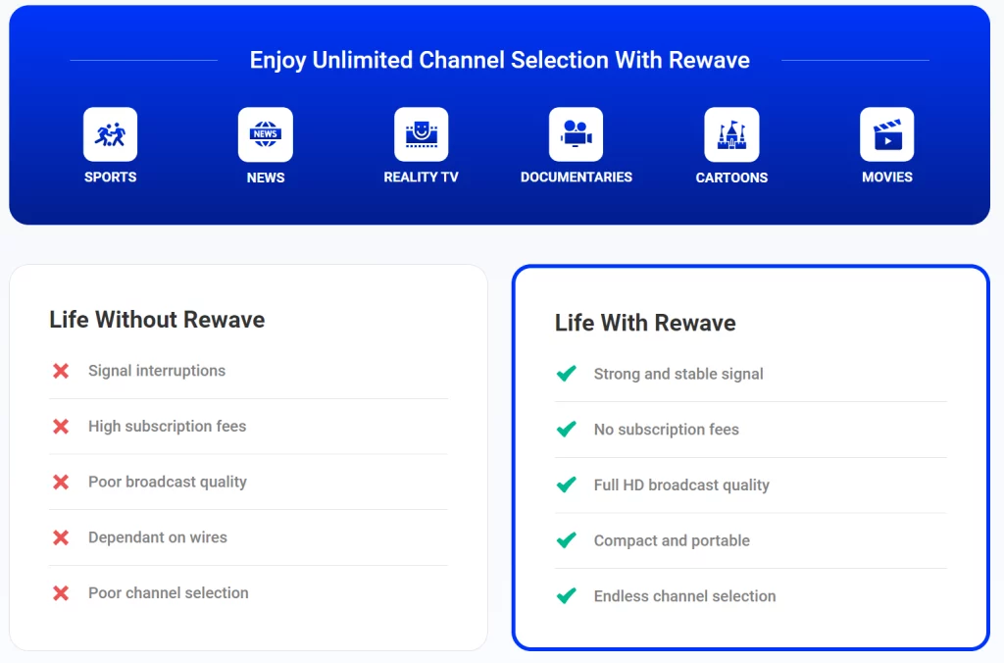
Task: Click the green check beside Strong and stable signal
Action: point(567,374)
